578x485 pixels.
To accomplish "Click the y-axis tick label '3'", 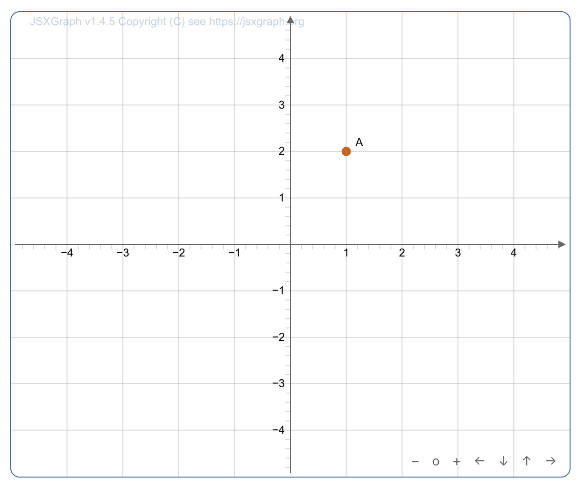I will (282, 104).
